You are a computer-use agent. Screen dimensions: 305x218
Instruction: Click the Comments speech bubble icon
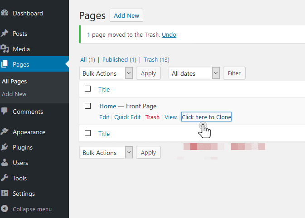point(5,111)
